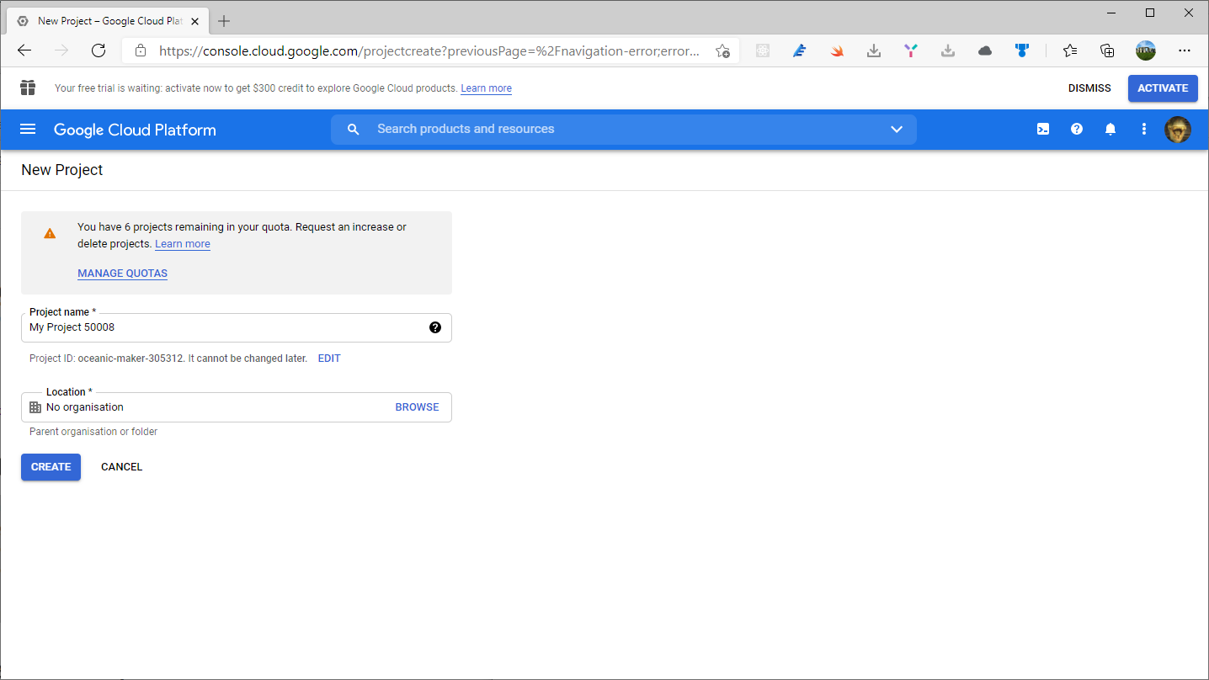Click the Google Cloud account avatar
The height and width of the screenshot is (680, 1209).
pyautogui.click(x=1178, y=129)
